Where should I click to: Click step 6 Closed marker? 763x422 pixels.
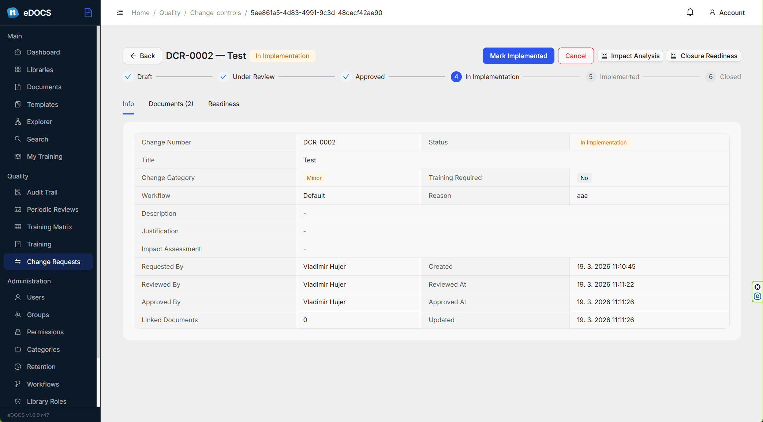(711, 77)
